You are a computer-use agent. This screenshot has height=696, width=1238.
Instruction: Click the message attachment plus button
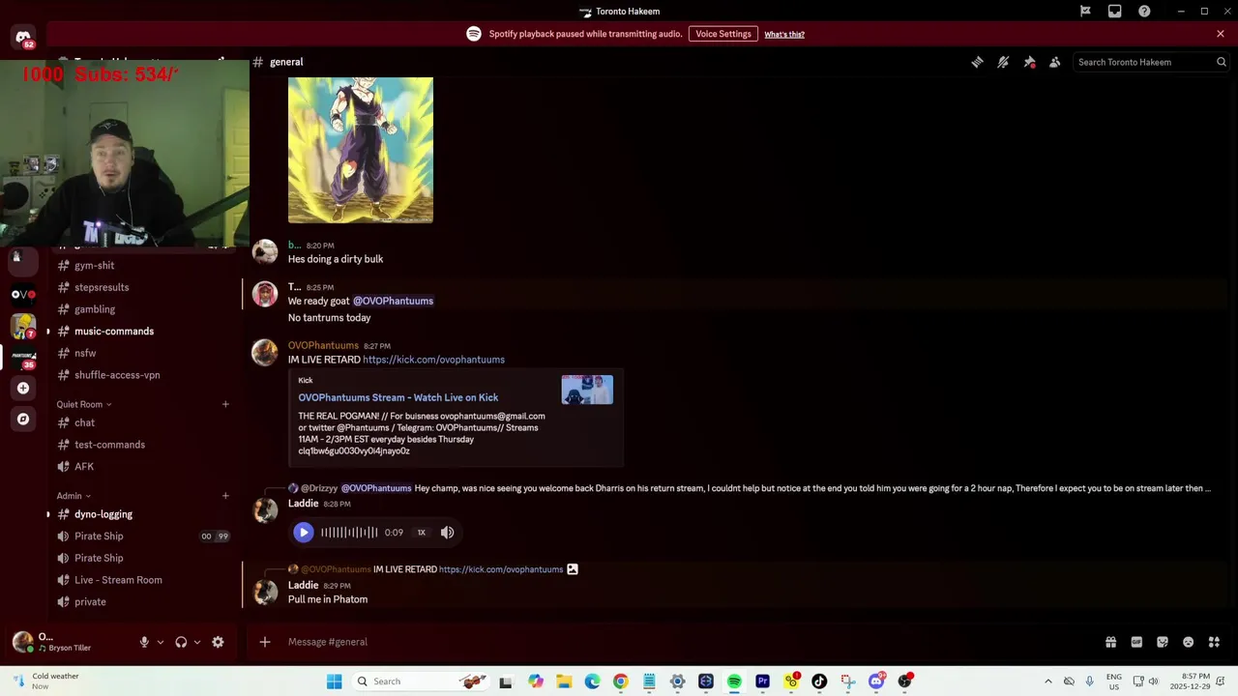click(264, 642)
